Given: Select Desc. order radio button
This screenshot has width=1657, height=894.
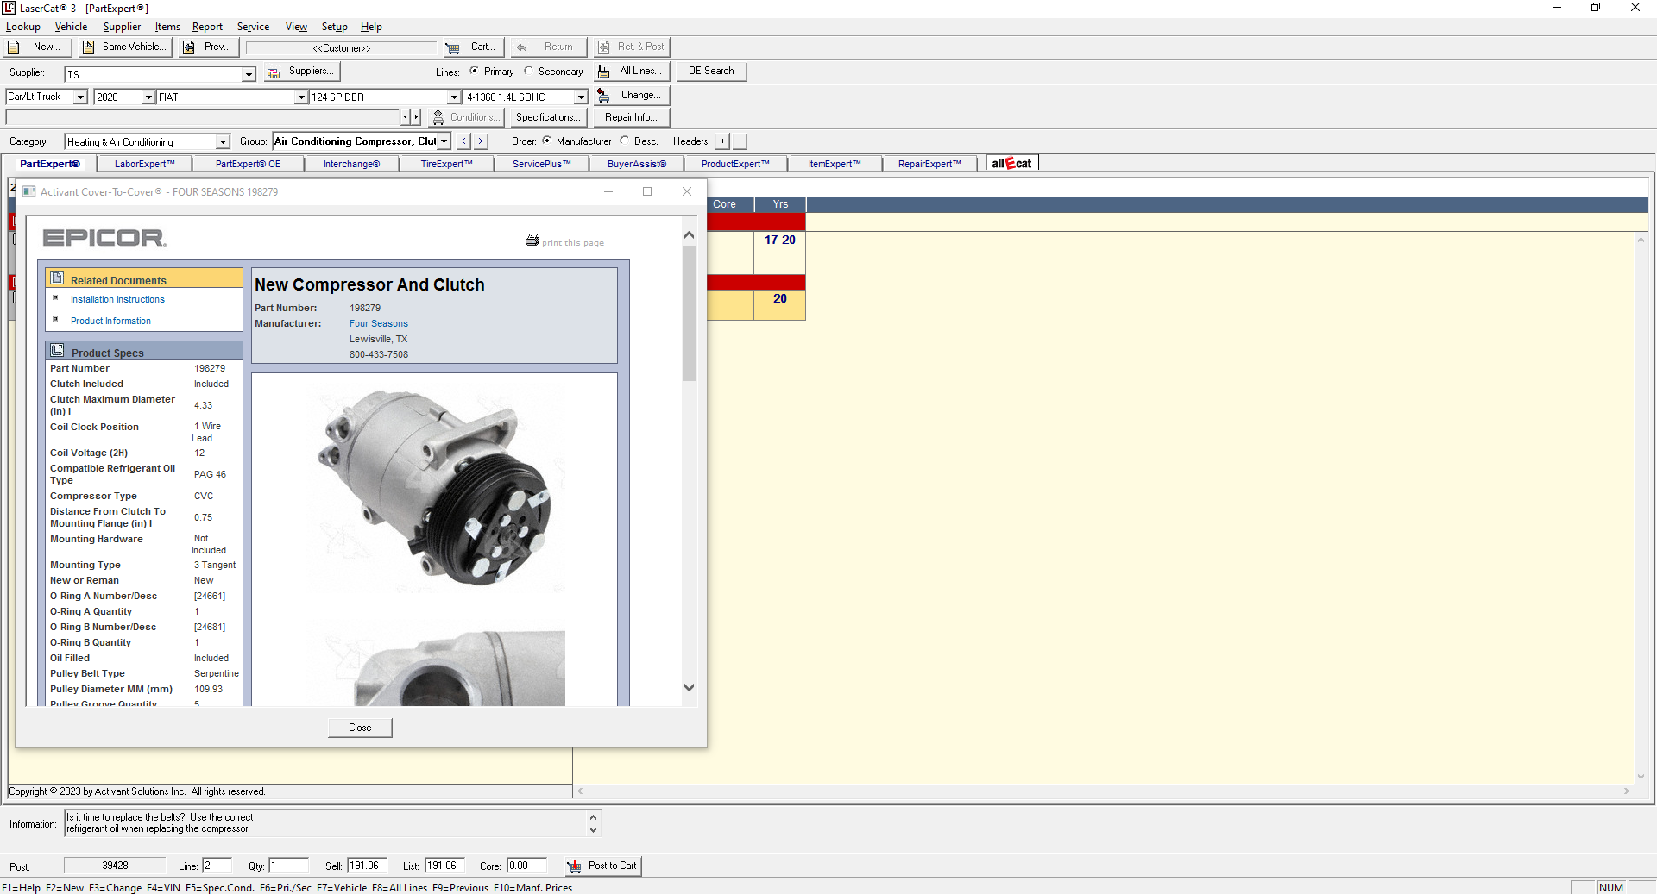Looking at the screenshot, I should [624, 141].
